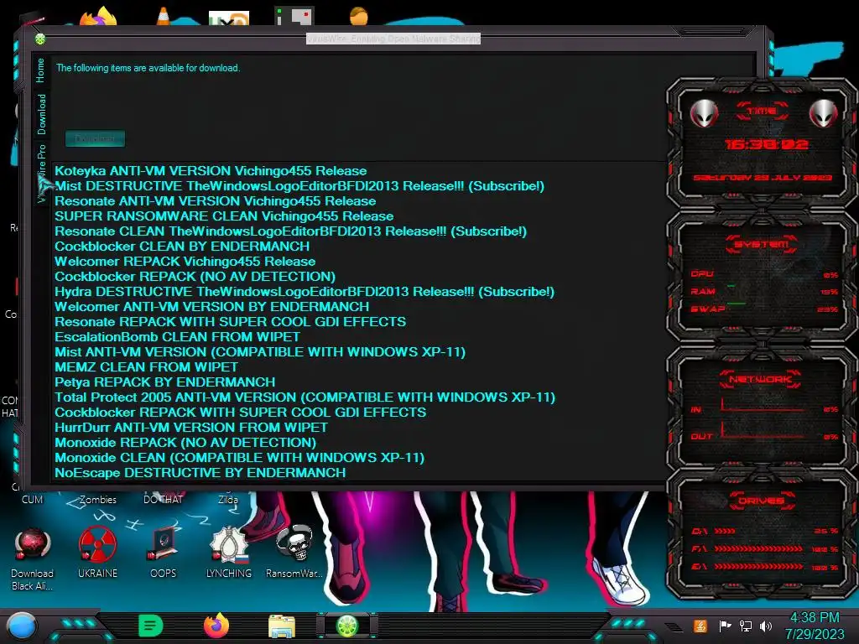Viewport: 859px width, 644px height.
Task: Select the Firefox desktop icon behind the window
Action: 99,16
